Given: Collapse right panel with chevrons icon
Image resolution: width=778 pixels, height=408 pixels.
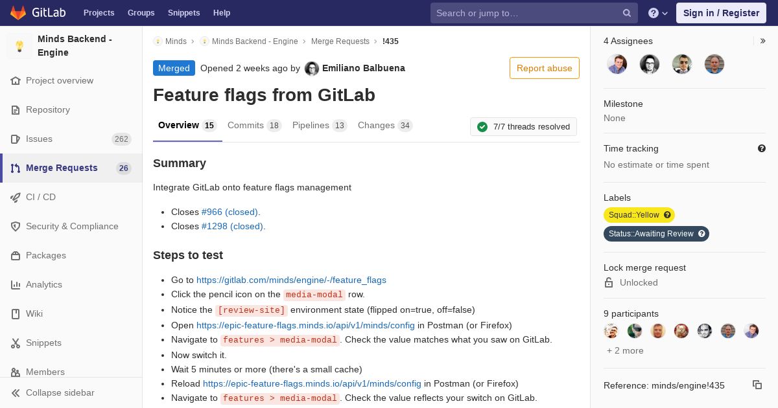Looking at the screenshot, I should (x=763, y=41).
